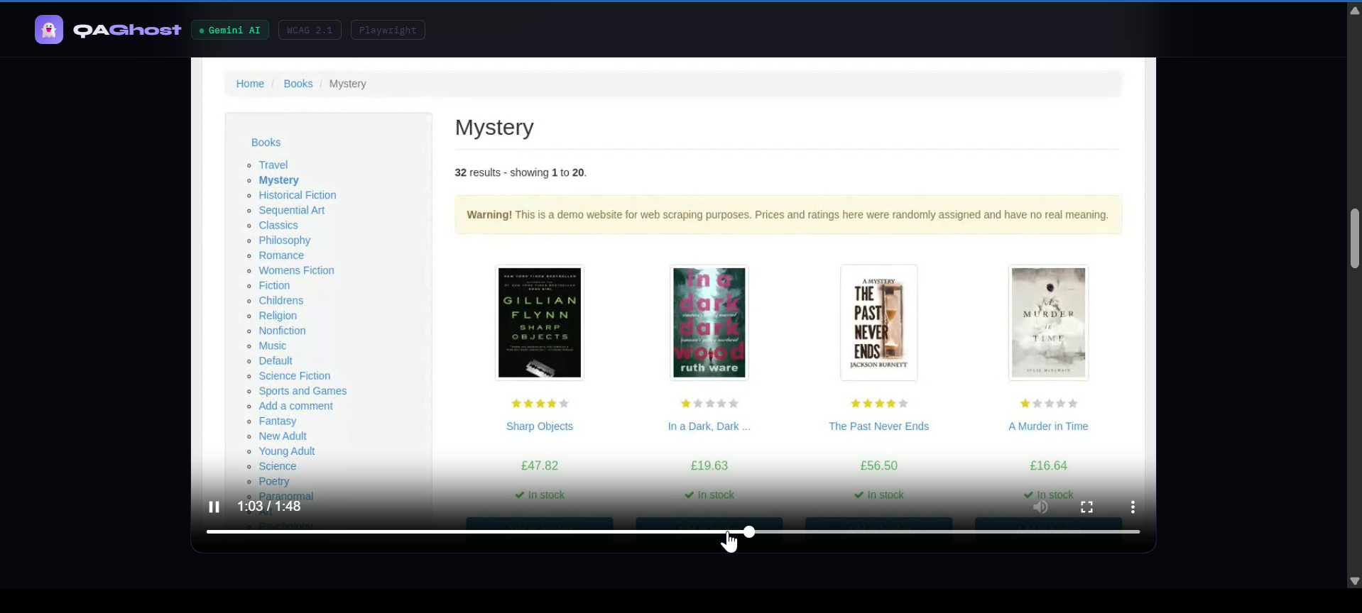Viewport: 1362px width, 613px height.
Task: Open Home breadcrumb link
Action: pos(250,84)
